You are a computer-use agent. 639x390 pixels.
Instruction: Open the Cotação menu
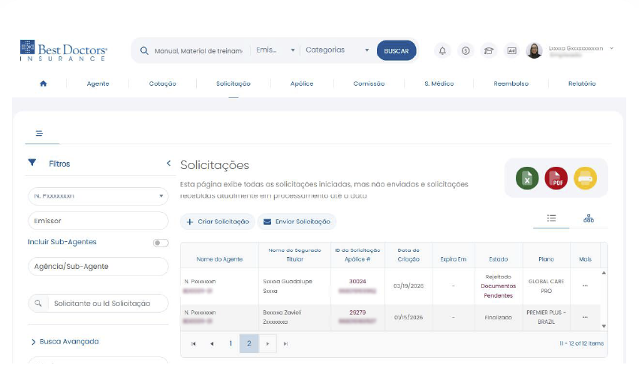point(163,83)
